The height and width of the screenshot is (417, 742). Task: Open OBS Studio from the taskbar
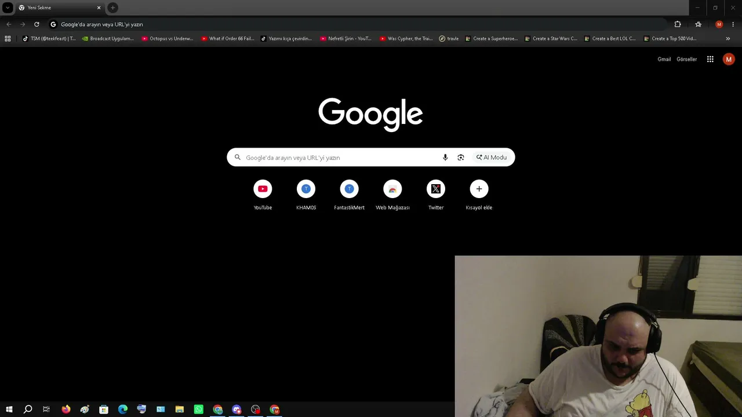pyautogui.click(x=256, y=409)
